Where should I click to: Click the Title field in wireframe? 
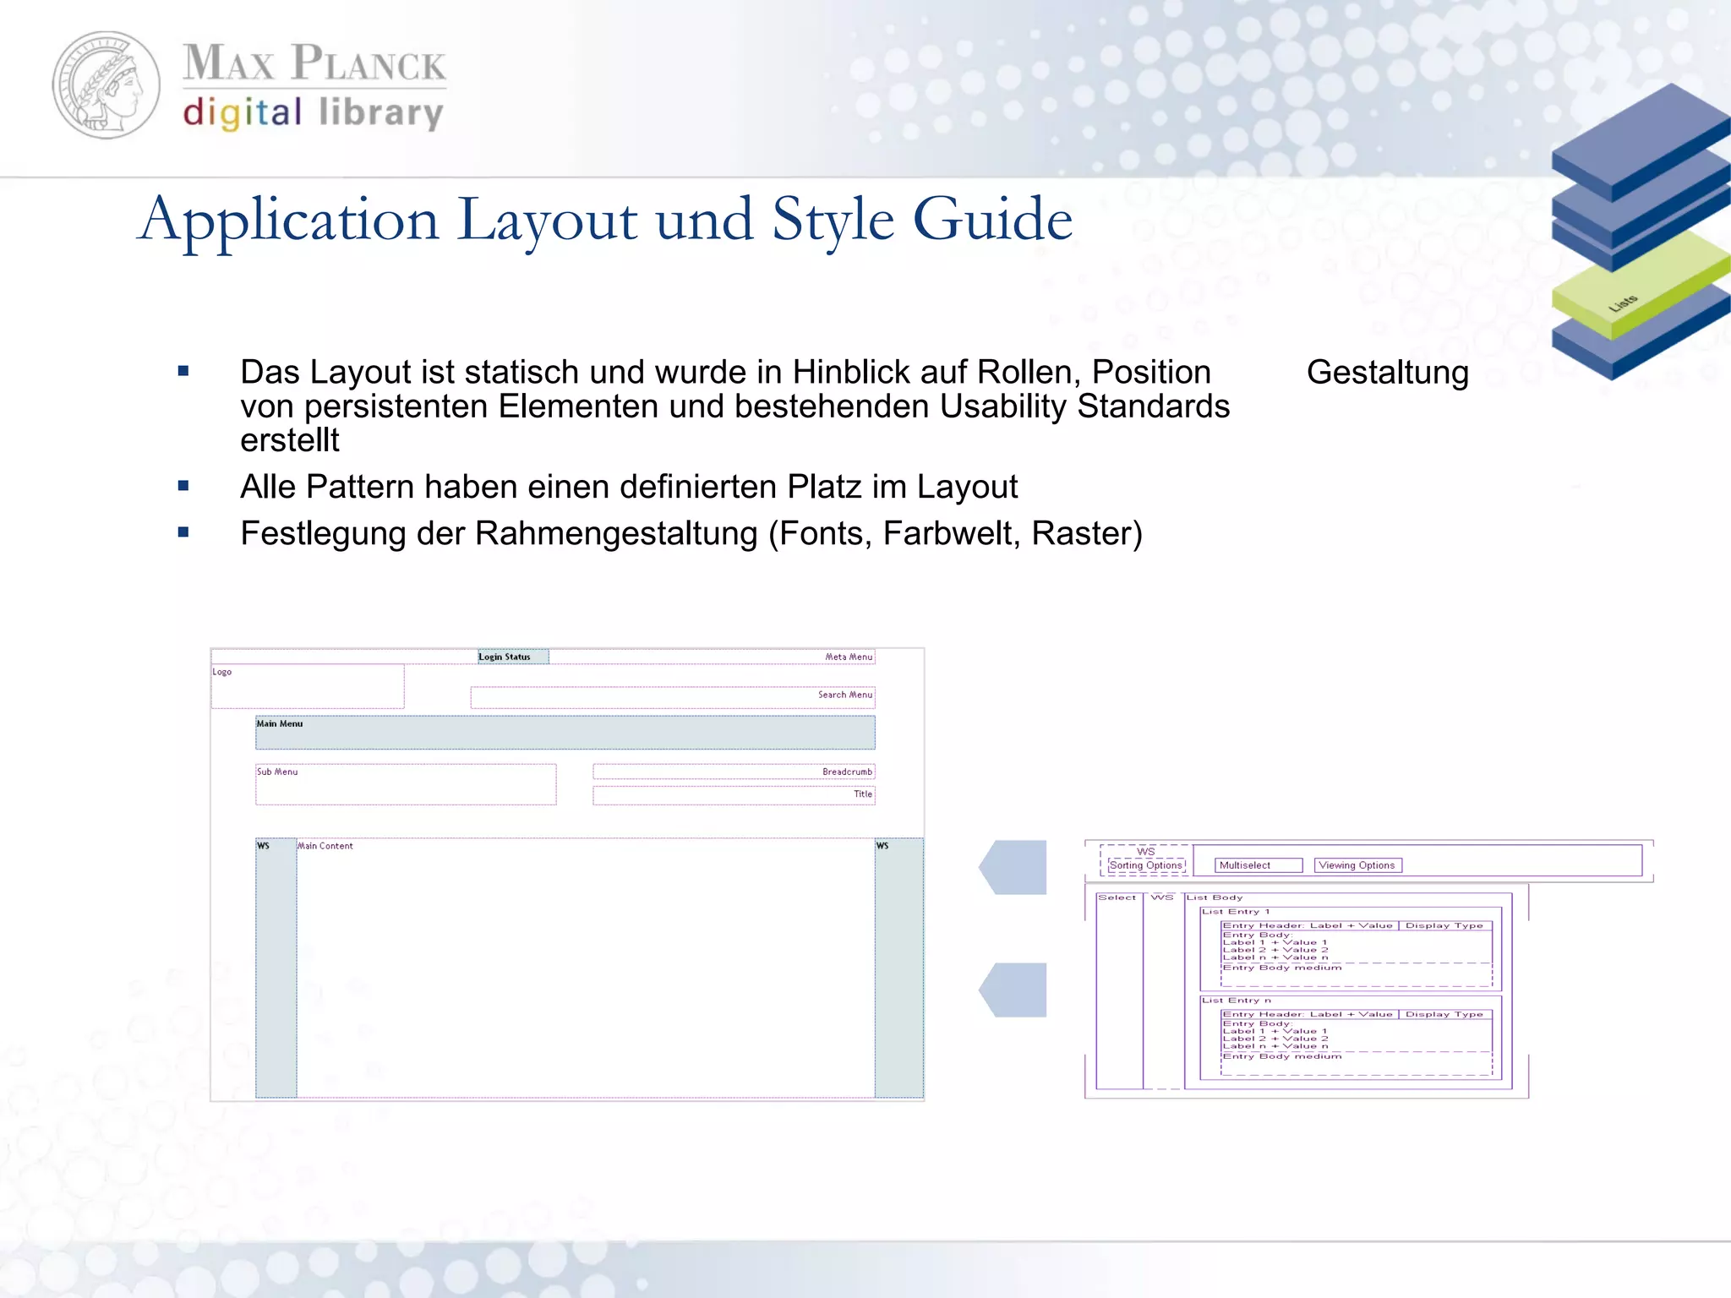point(734,795)
